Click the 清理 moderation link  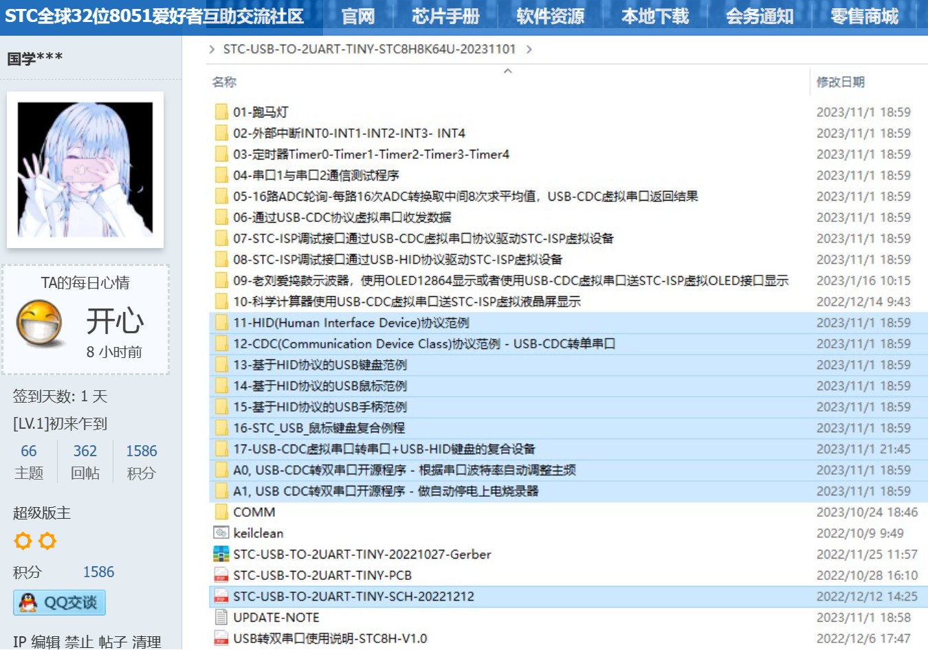click(146, 642)
